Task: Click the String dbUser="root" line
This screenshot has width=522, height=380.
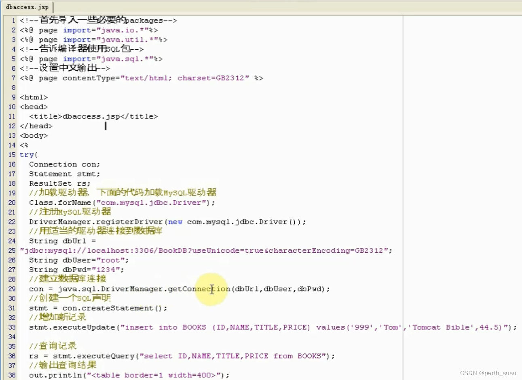Action: pos(79,260)
